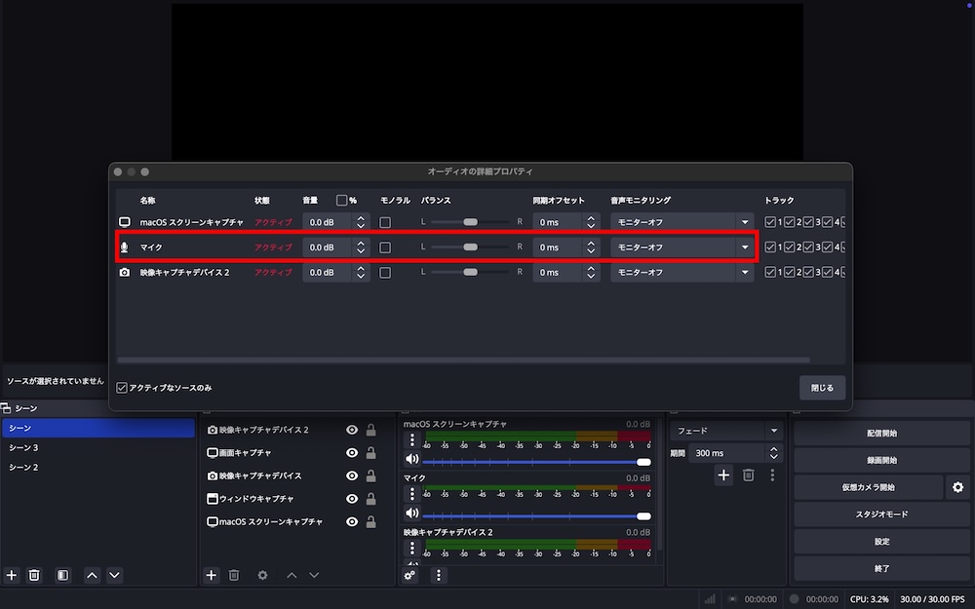Open audio monitoring dropdown for 映像キャプチャデバイス 2
Screen dimensions: 975x609
[682, 272]
